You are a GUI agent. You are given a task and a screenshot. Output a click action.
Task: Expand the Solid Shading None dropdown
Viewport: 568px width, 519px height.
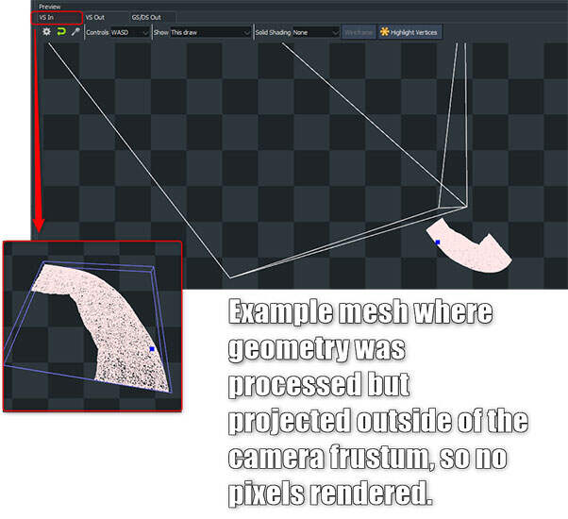click(x=316, y=32)
